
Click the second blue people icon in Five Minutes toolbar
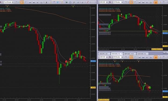click(x=34, y=2)
